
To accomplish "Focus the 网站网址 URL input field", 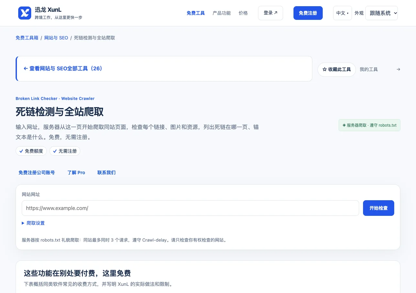I will (x=190, y=208).
